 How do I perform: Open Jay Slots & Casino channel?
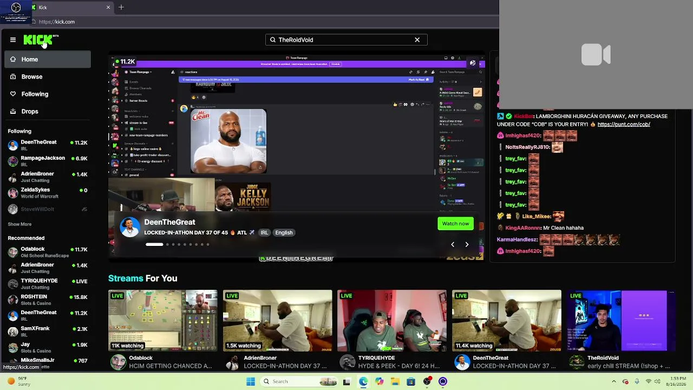pos(48,347)
